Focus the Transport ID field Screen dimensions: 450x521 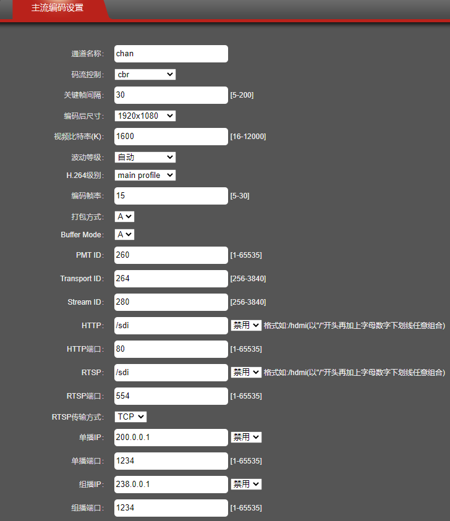click(171, 279)
